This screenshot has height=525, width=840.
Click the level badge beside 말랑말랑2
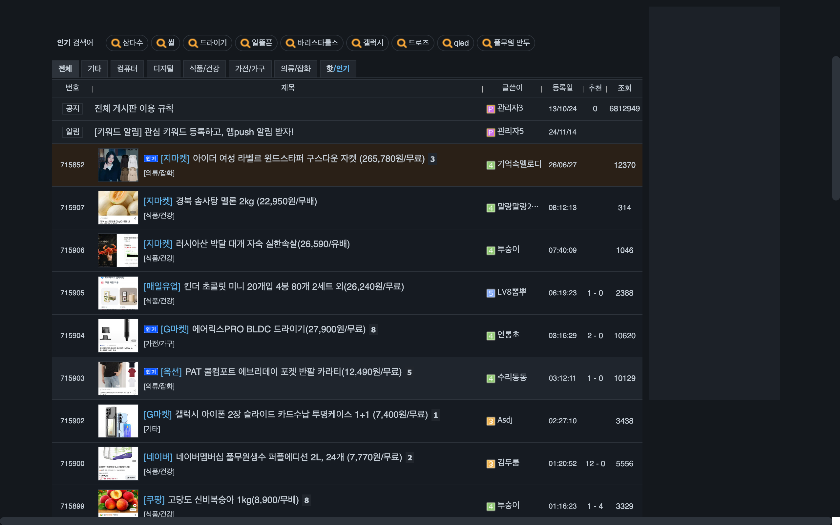(491, 208)
